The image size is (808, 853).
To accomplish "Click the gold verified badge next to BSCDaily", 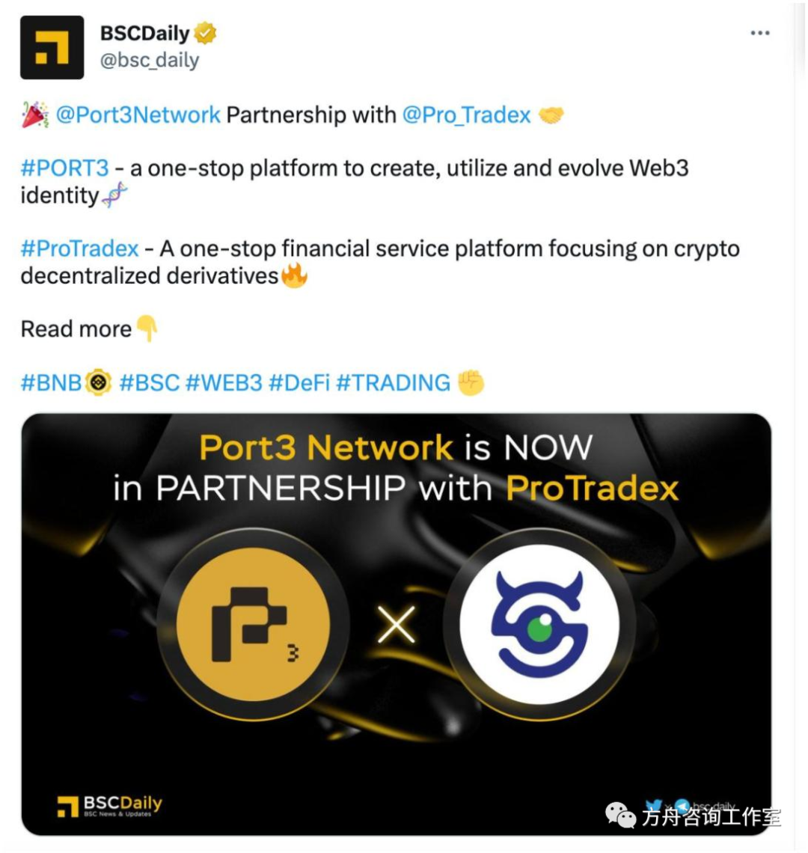I will pyautogui.click(x=205, y=33).
